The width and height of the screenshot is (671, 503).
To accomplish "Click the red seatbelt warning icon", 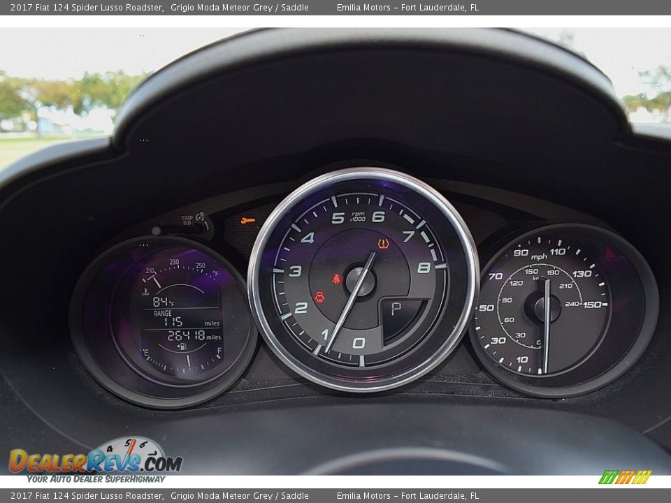I will pos(338,279).
